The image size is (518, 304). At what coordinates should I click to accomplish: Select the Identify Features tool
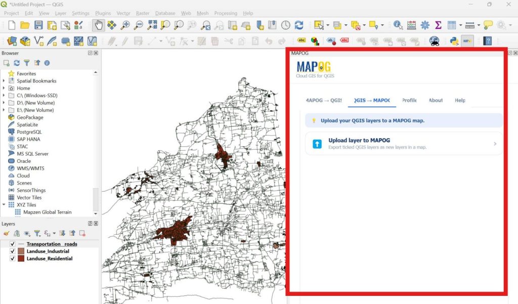398,25
